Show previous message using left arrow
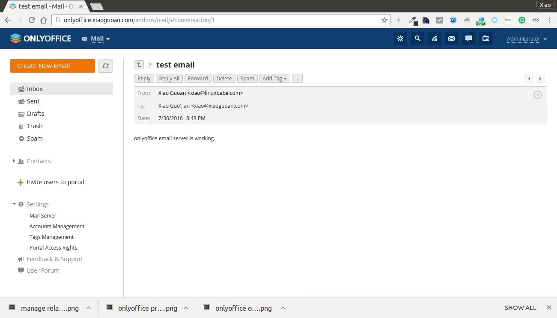The image size is (557, 318). point(529,79)
